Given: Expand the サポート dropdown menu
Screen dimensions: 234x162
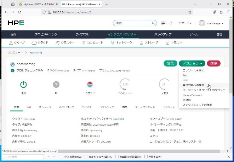Looking at the screenshot, I should coord(186,23).
